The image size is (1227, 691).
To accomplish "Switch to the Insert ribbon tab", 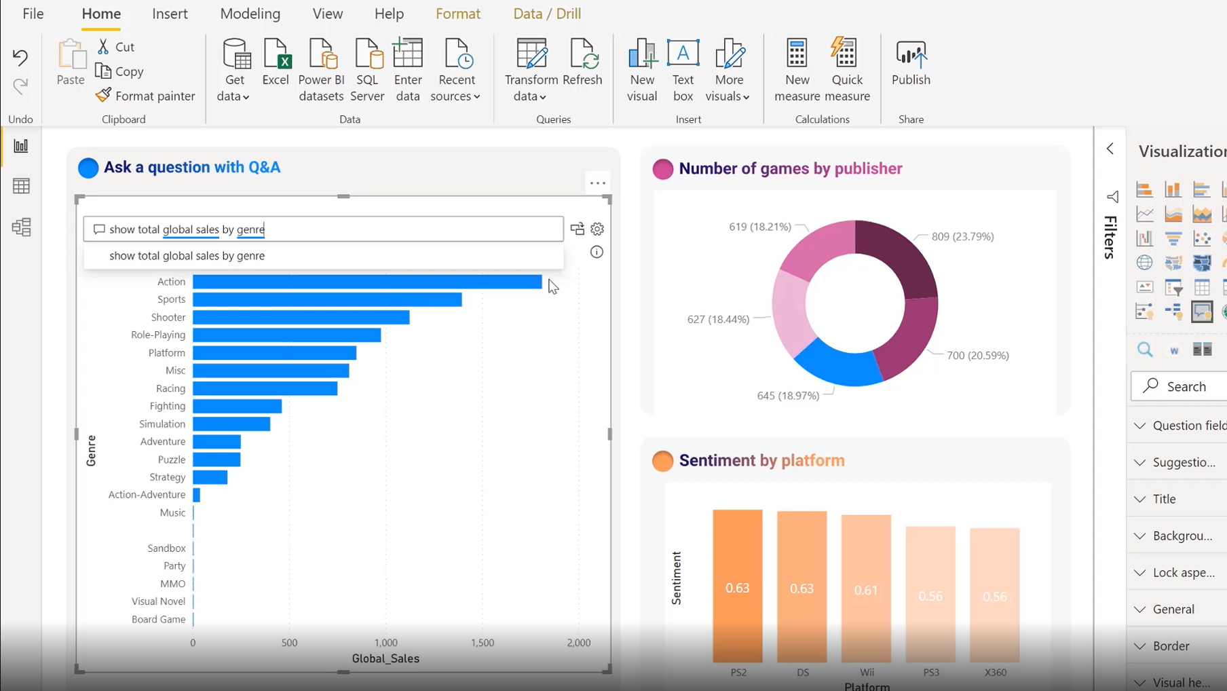I will pyautogui.click(x=170, y=14).
